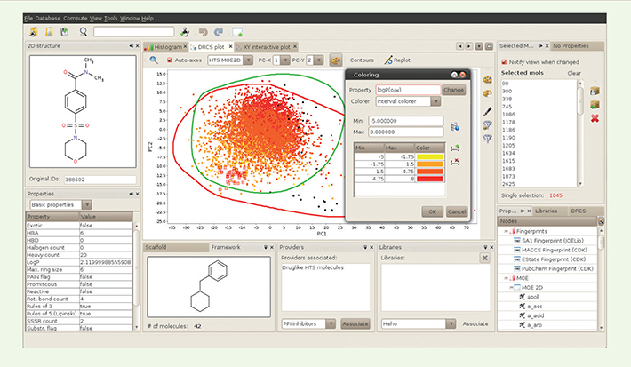Click the Min value input field showing -5.000000
This screenshot has height=367, width=631.
(x=406, y=121)
